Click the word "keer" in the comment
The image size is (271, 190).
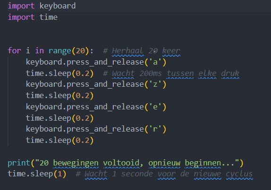pyautogui.click(x=171, y=51)
